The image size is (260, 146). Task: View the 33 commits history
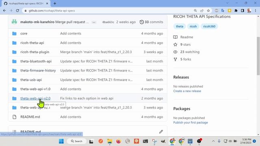click(152, 22)
